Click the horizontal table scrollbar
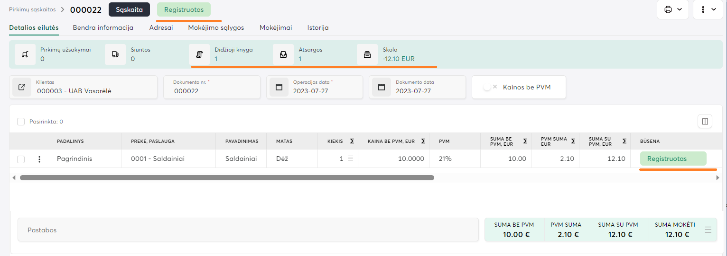Image resolution: width=727 pixels, height=256 pixels. pyautogui.click(x=227, y=178)
